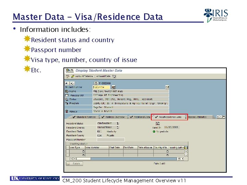Open the table column settings icon
This screenshot has width=247, height=185.
tap(186, 148)
